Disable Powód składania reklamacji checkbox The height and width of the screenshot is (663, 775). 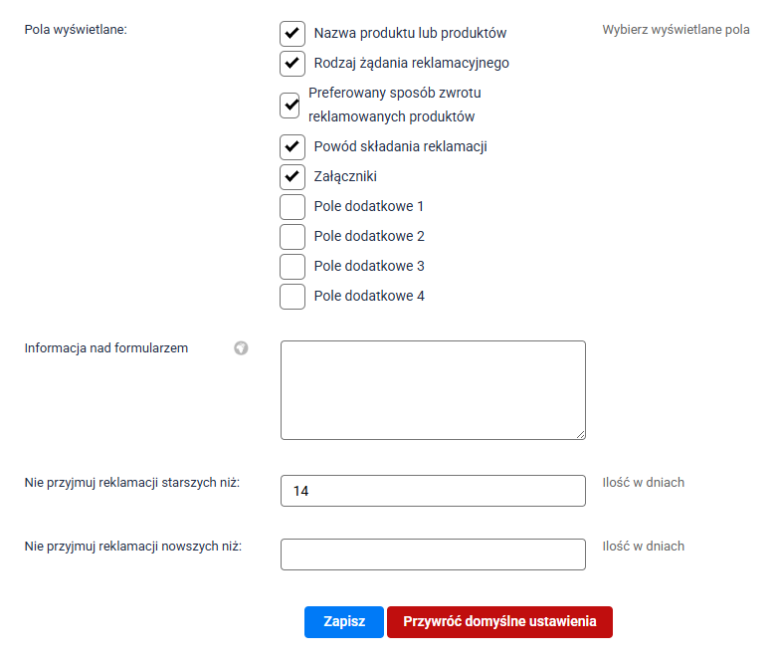pos(292,146)
